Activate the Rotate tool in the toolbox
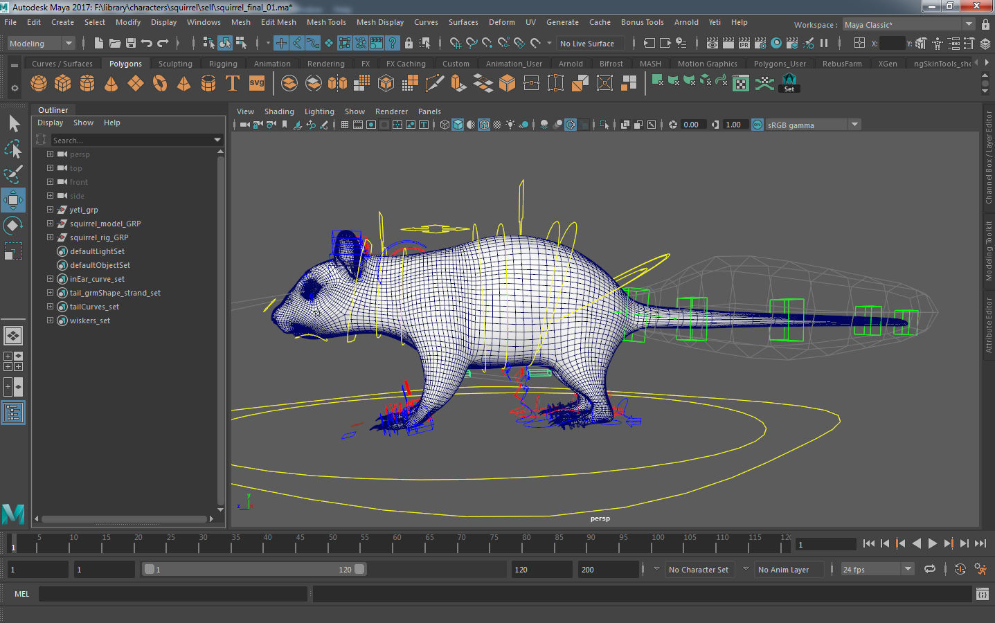 (x=13, y=226)
